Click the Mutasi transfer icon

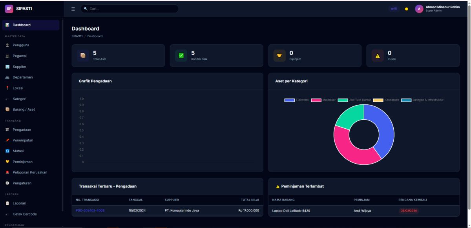click(x=8, y=151)
